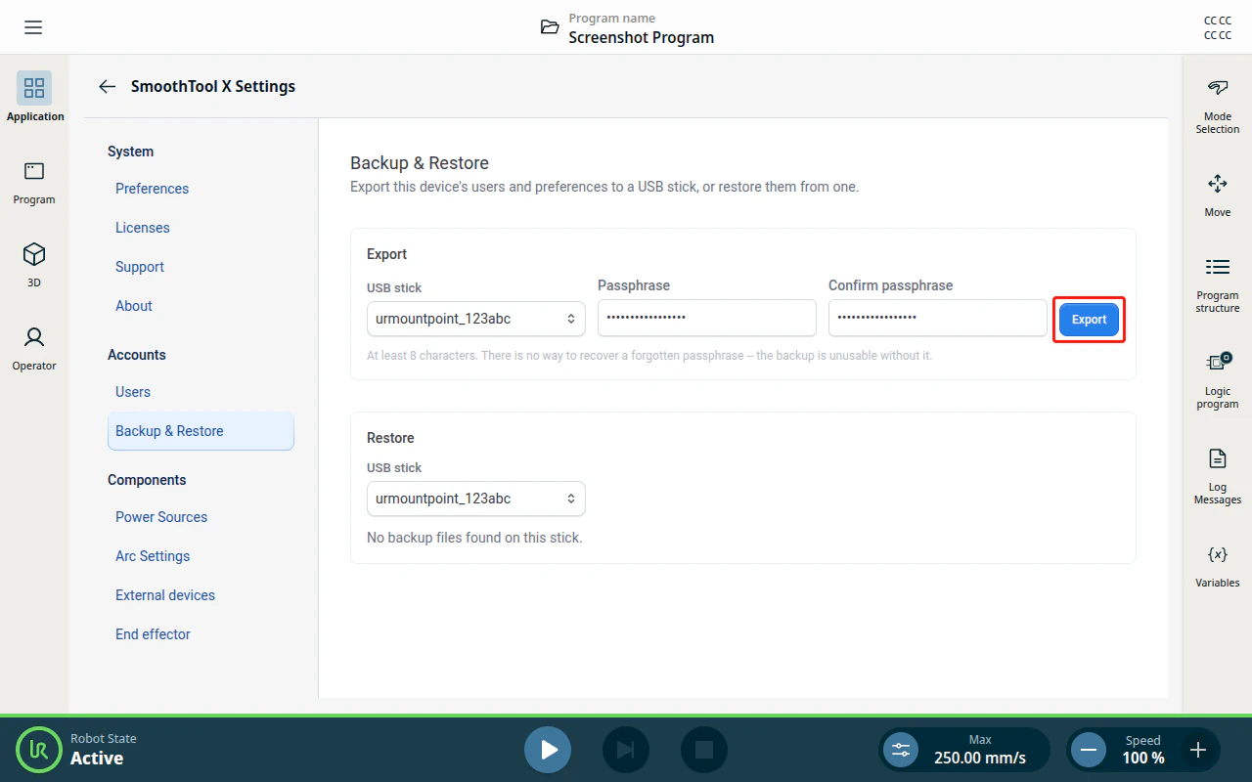Open the hamburger main menu
Screen dimensions: 1252x782
click(33, 27)
